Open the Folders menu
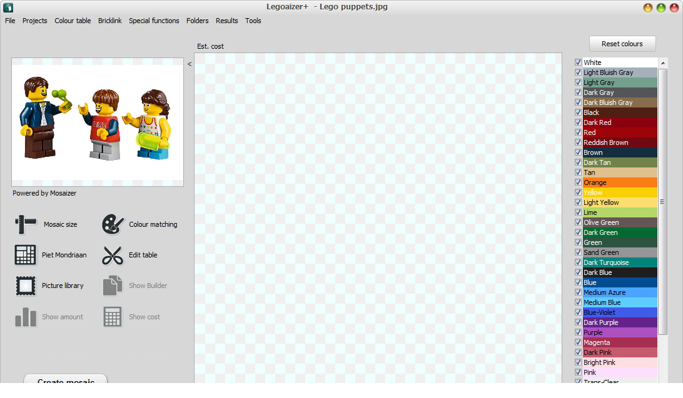 click(x=197, y=21)
